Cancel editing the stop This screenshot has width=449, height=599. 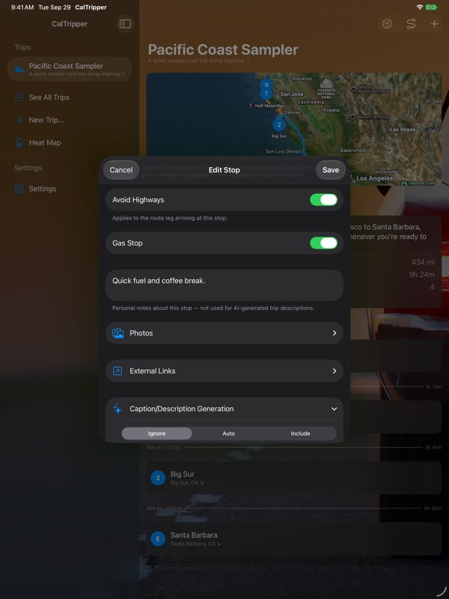pyautogui.click(x=121, y=170)
